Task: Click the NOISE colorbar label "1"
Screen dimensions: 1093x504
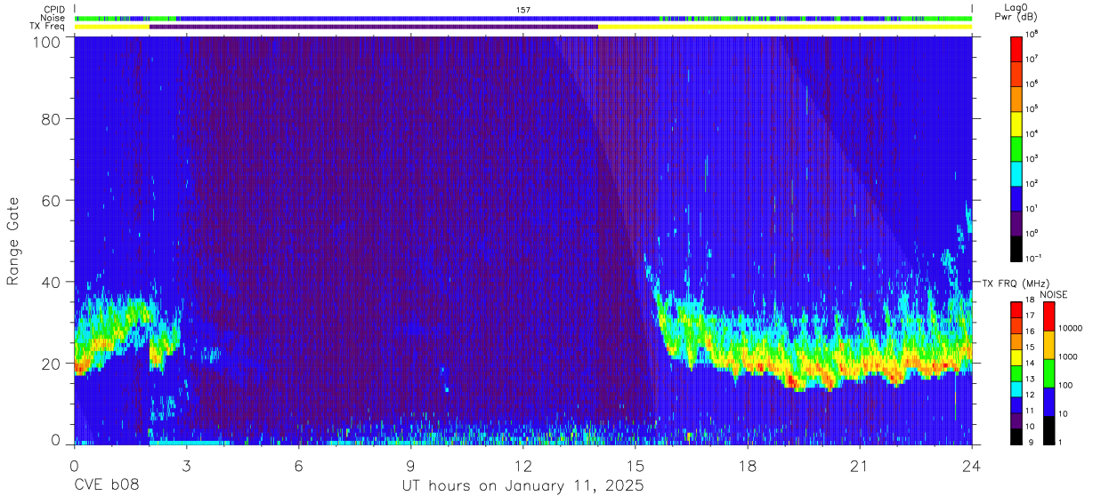Action: pos(1060,441)
